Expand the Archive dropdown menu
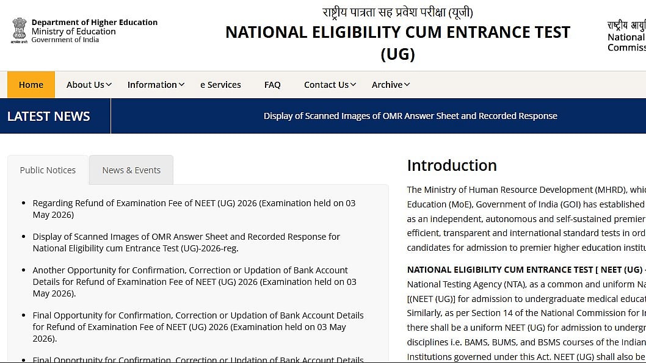Screen dimensions: 646x363 tap(391, 85)
